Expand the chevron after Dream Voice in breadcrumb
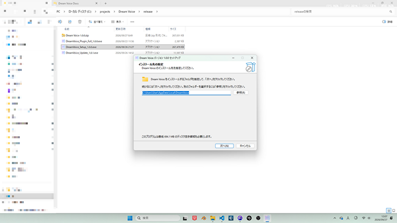This screenshot has height=223, width=397. (x=139, y=11)
